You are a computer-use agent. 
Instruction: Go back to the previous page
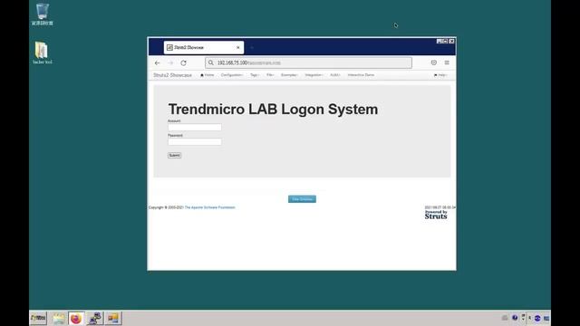pyautogui.click(x=157, y=63)
